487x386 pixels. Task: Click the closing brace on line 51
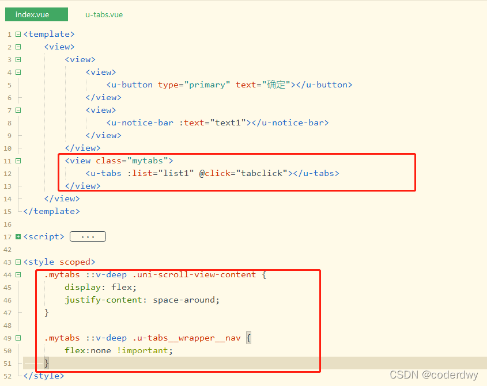[47, 363]
